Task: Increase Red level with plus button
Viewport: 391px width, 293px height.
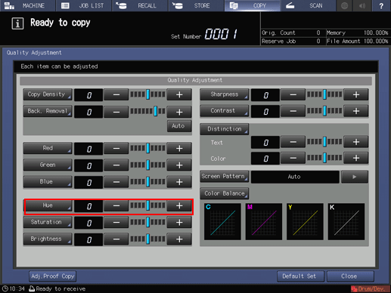Action: 179,148
